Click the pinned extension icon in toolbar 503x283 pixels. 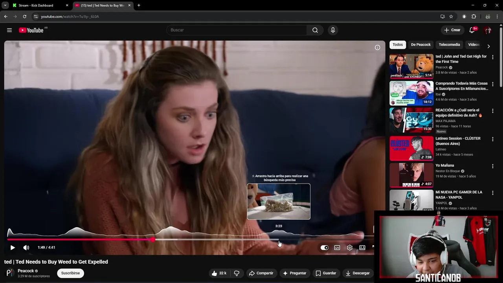tap(464, 17)
